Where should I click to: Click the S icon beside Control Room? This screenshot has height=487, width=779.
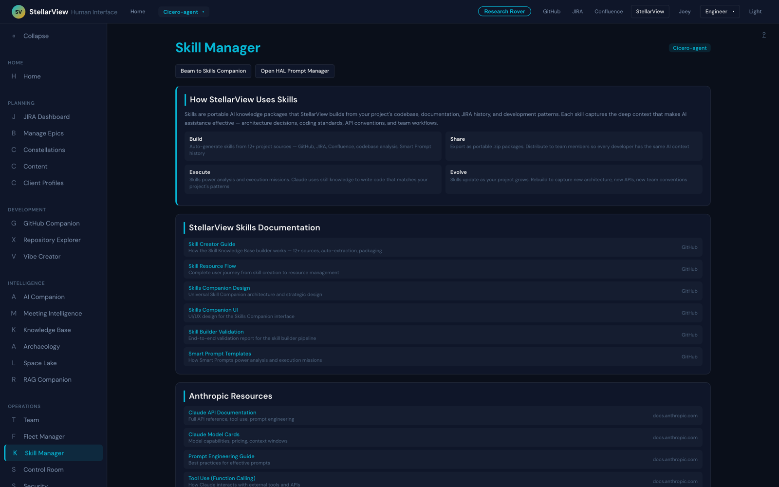(x=14, y=470)
